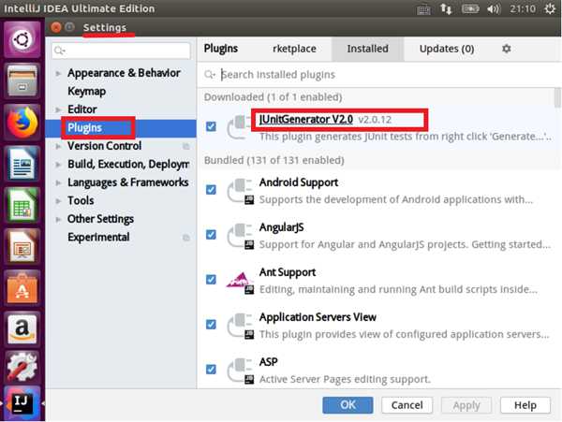Click IntelliJ IDEA dock icon

click(x=22, y=403)
